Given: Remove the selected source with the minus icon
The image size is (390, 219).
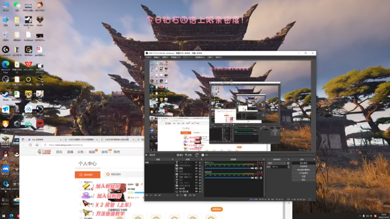Looking at the screenshot, I should (x=181, y=195).
